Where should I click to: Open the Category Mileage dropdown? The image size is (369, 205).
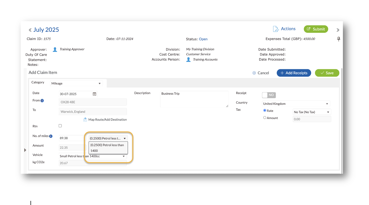76,83
